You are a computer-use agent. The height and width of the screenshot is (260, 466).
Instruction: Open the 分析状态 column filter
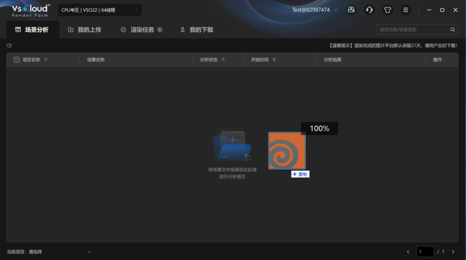click(223, 59)
